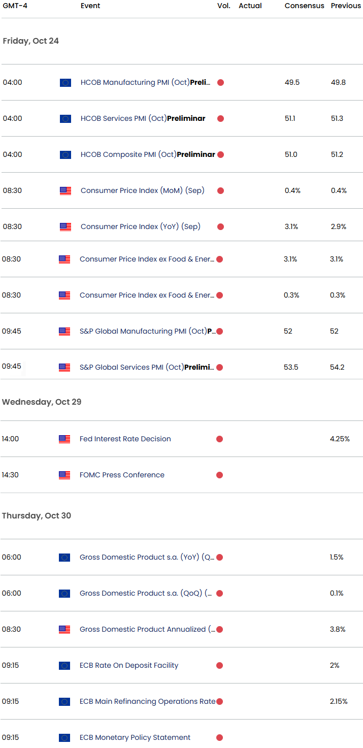Click EU flag next to HCOB Services PMI
The image size is (363, 748).
[x=65, y=119]
